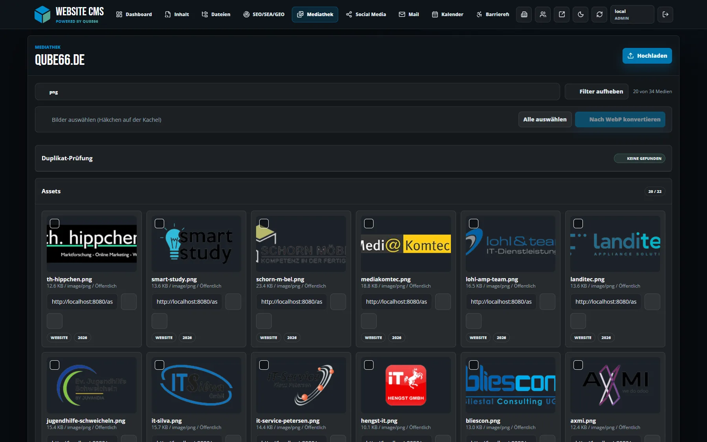707x442 pixels.
Task: Toggle dark mode with the moon icon
Action: click(581, 15)
